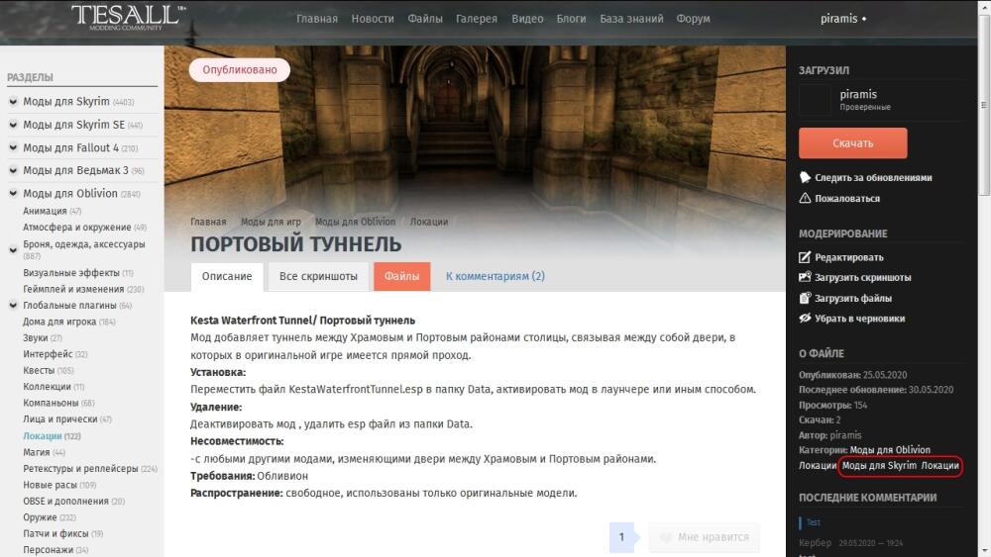Open Геймплей и изменения category
Screen dimensions: 991x557
tap(73, 289)
